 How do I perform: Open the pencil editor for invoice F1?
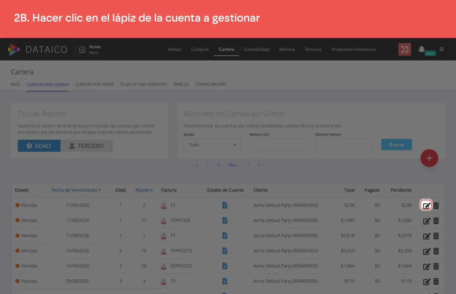click(426, 236)
